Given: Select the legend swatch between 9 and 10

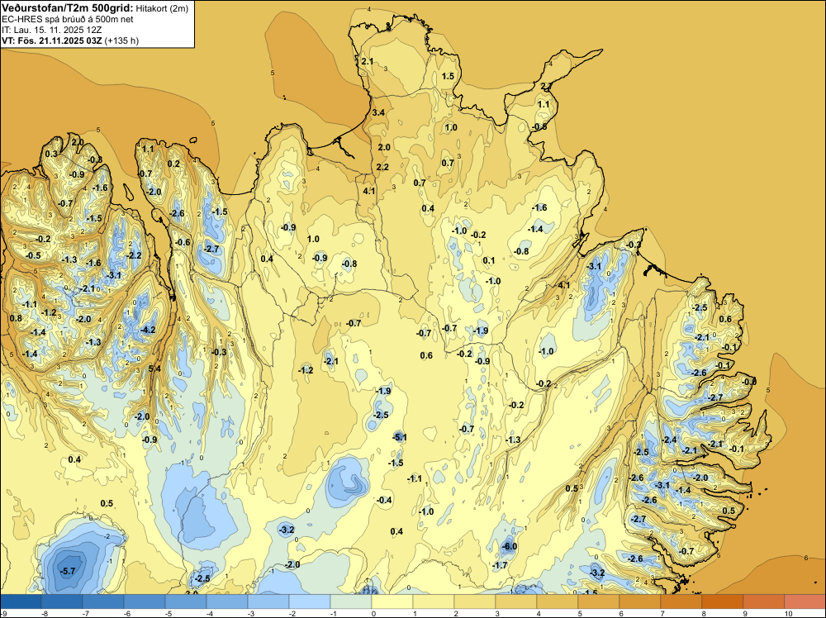Looking at the screenshot, I should click(x=764, y=601).
